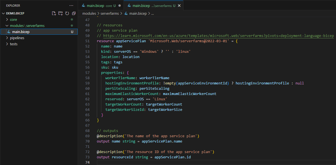336x165 pixels.
Task: Expand the core folder
Action: (x=13, y=19)
